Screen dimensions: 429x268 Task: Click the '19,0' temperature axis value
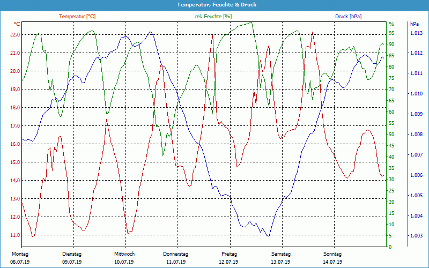point(15,89)
